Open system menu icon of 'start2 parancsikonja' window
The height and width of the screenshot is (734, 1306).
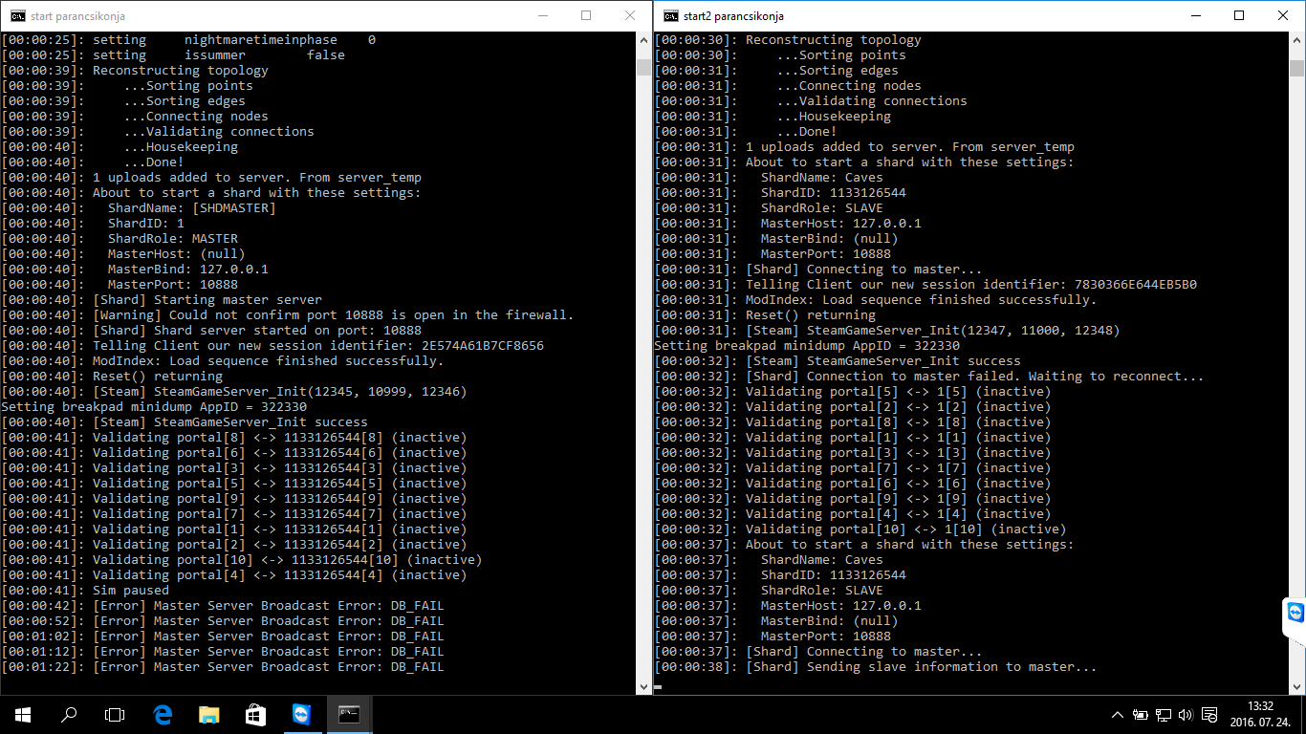(x=671, y=16)
